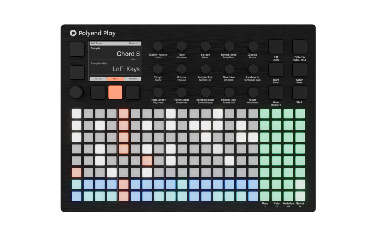Tap the pad directly above the Mute label
This screenshot has height=241, width=385.
coord(265,196)
